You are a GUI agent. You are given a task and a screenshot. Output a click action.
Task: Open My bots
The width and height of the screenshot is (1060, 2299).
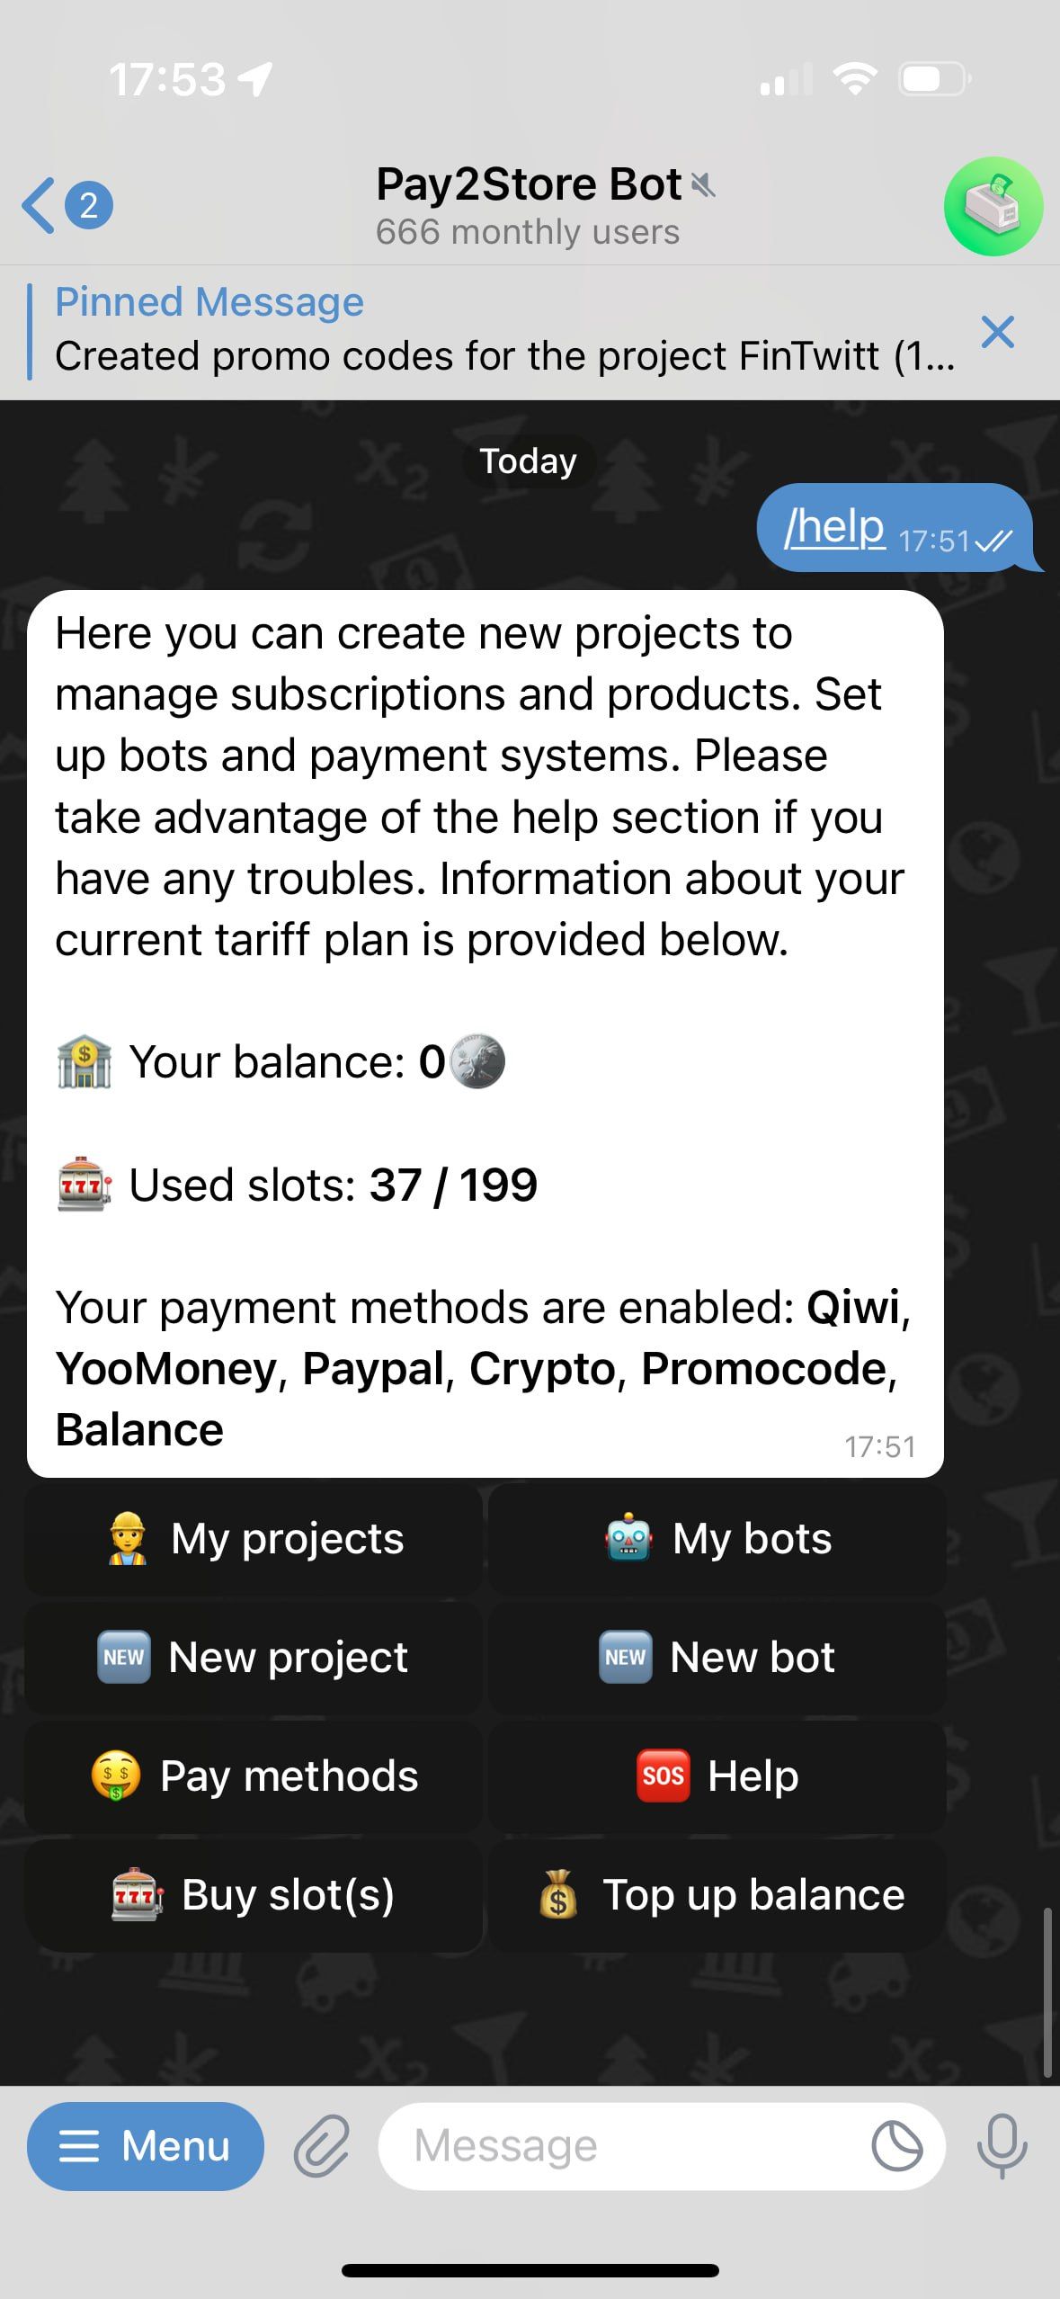pos(717,1539)
